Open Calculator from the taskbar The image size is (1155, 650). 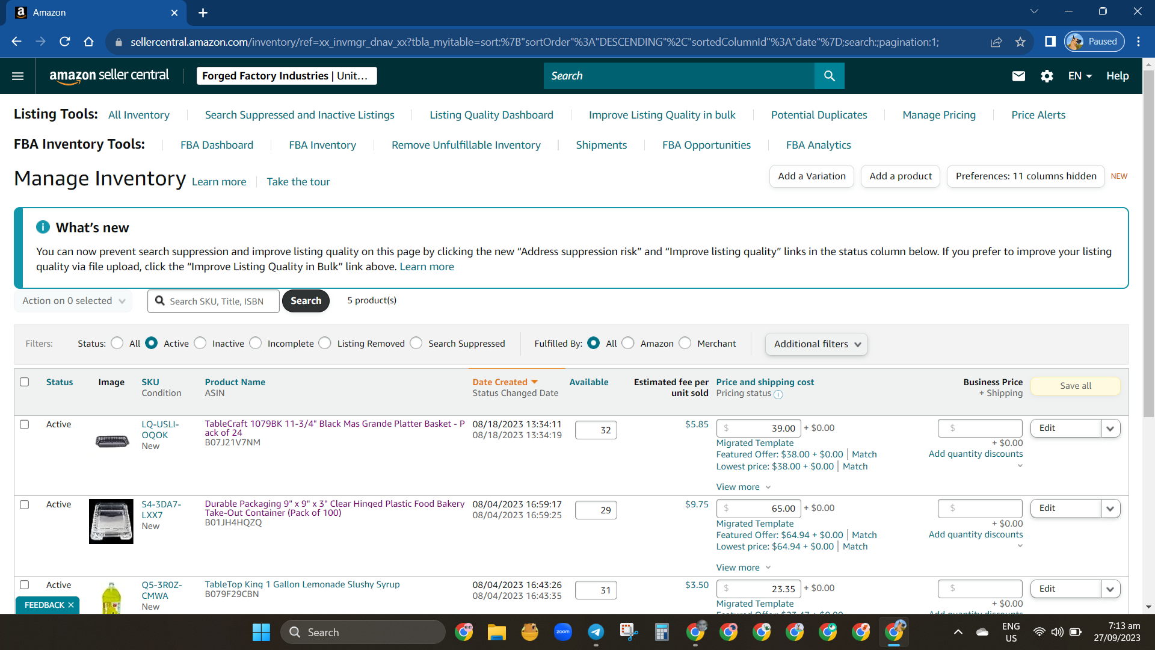[662, 632]
